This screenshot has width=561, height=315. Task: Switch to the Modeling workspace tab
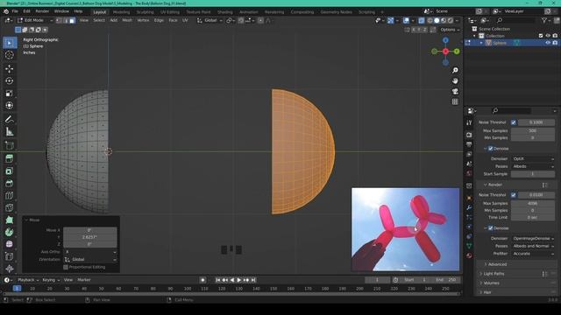[121, 11]
